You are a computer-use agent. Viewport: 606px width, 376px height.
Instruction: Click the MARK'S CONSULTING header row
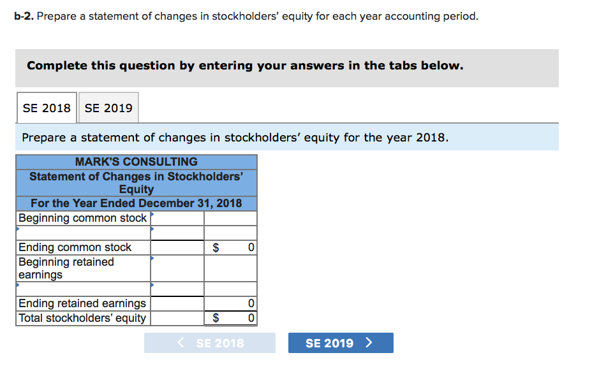point(135,162)
